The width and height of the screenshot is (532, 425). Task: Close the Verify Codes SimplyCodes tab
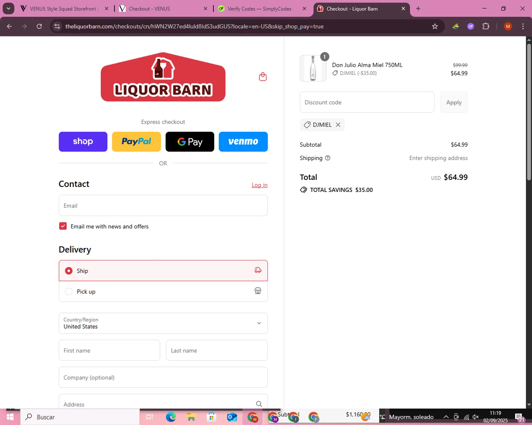[304, 8]
